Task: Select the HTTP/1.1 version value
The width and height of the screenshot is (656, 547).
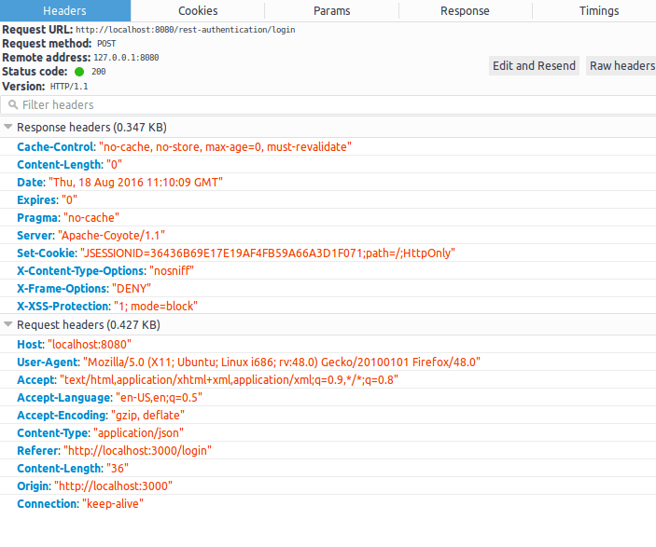Action: click(x=69, y=87)
